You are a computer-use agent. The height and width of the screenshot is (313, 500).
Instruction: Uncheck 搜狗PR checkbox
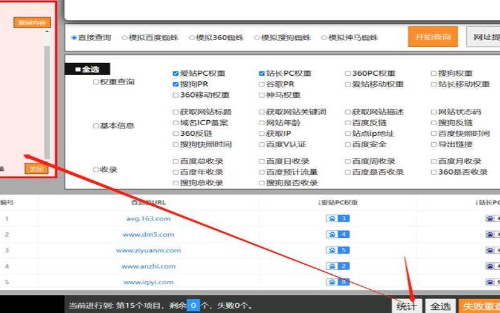coord(176,85)
